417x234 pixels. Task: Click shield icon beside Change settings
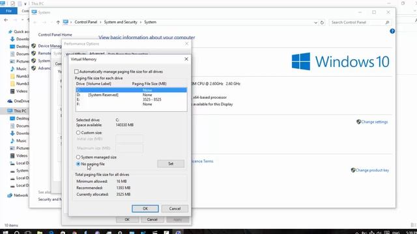point(358,122)
